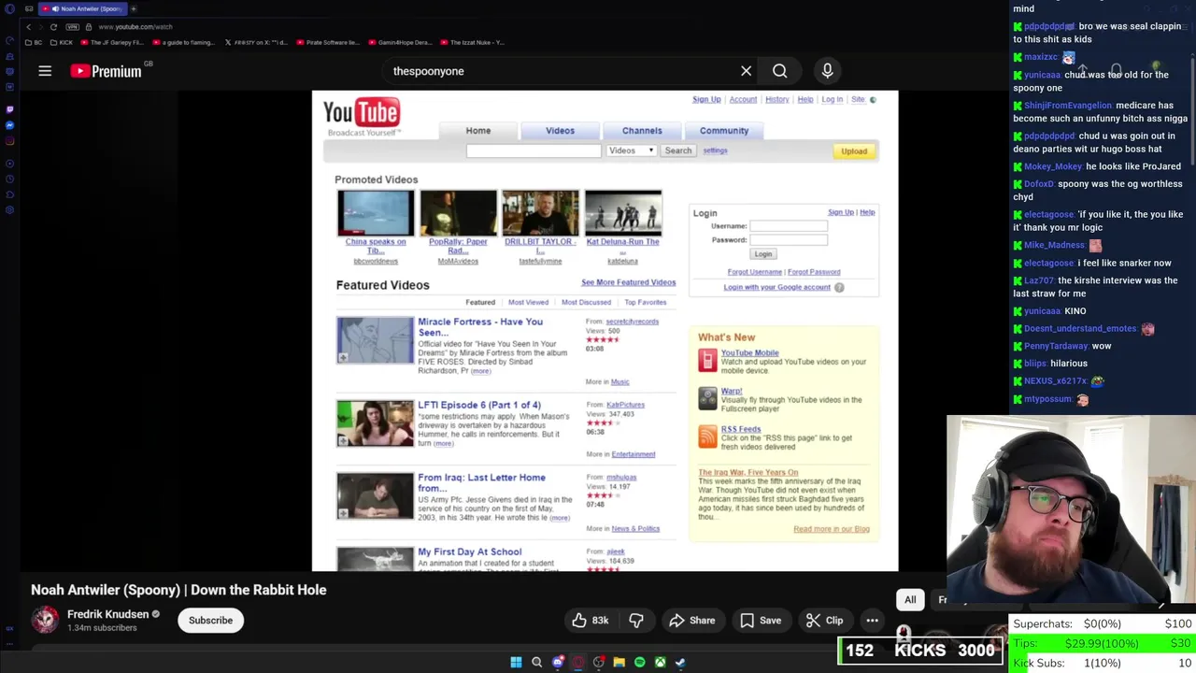Select the 'All' filter chip
Screen dimensions: 1196x673
(910, 600)
